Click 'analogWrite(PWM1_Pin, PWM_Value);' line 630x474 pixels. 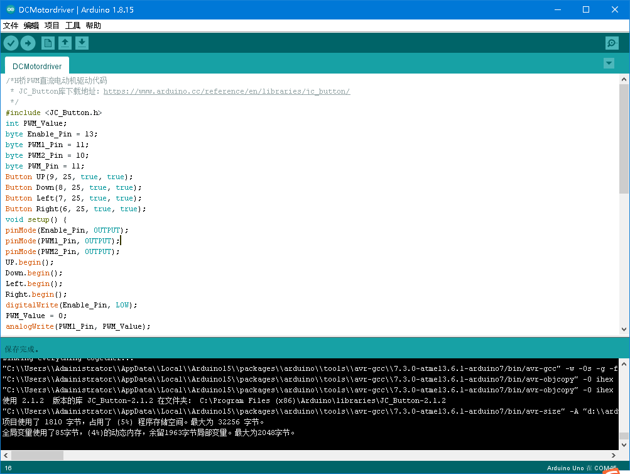point(78,326)
